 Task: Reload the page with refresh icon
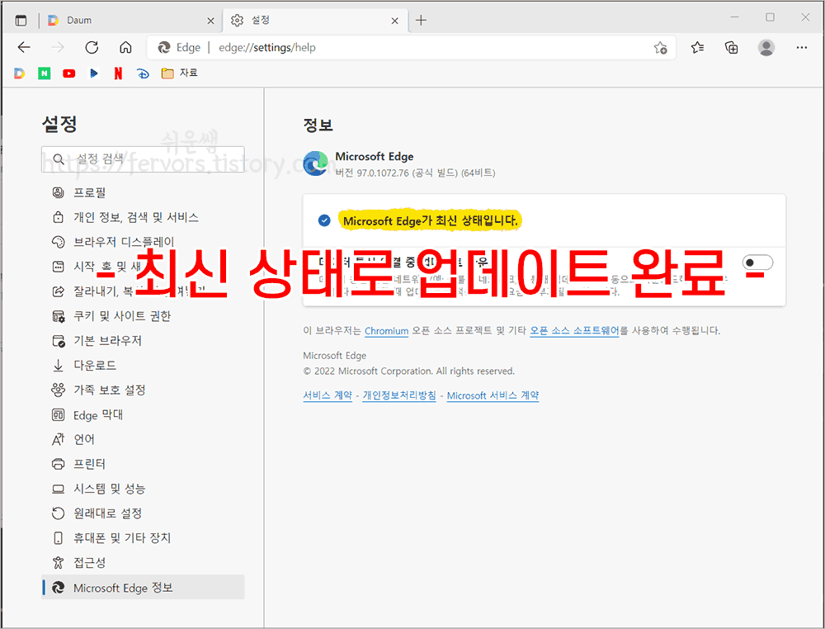(x=92, y=47)
